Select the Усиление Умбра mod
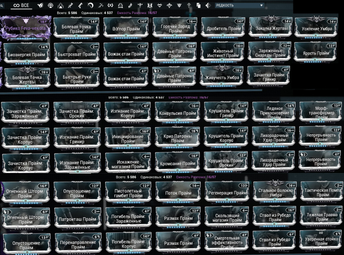This screenshot has width=344, height=255. pos(316,27)
